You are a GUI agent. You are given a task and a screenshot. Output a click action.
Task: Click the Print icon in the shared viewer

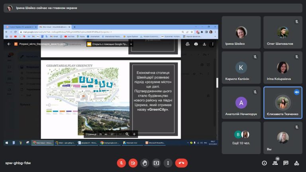pyautogui.click(x=196, y=44)
